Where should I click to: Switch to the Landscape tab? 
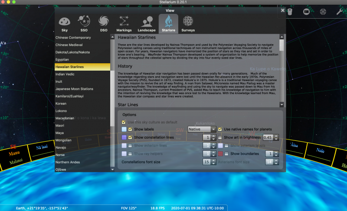pos(147,24)
